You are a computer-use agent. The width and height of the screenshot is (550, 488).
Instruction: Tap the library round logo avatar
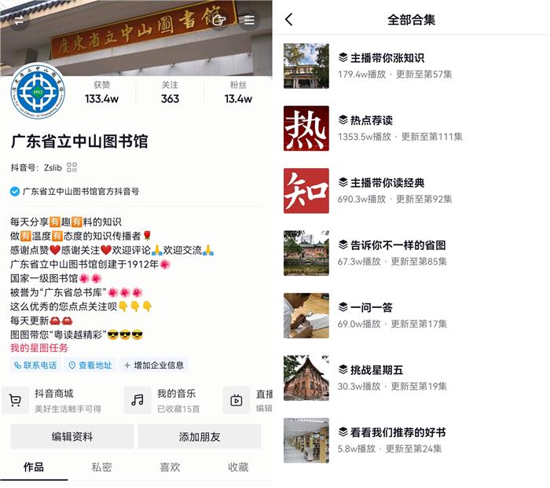pos(38,92)
